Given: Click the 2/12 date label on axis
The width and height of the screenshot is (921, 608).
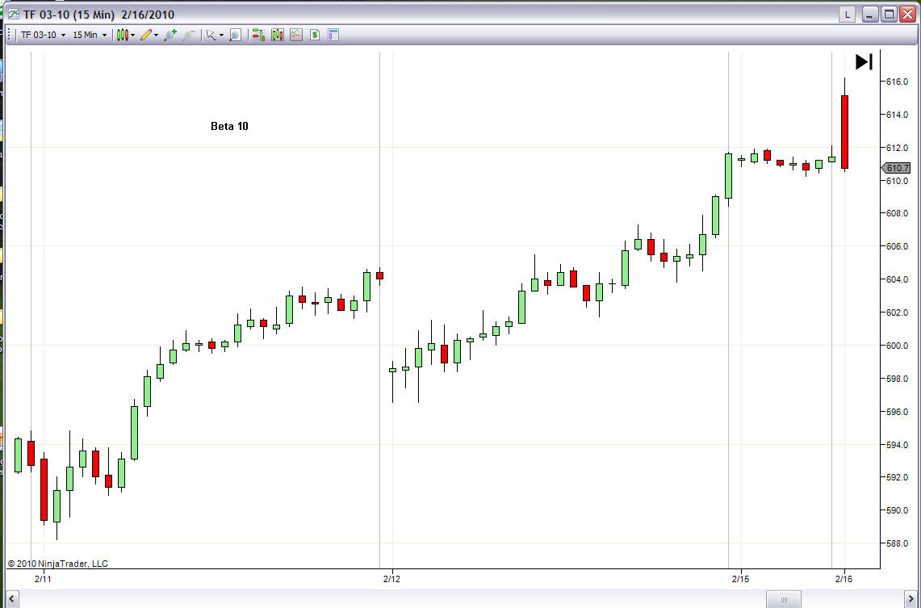Looking at the screenshot, I should tap(391, 579).
